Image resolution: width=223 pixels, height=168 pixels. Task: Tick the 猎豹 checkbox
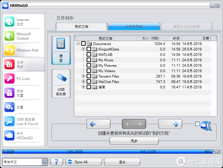89,87
